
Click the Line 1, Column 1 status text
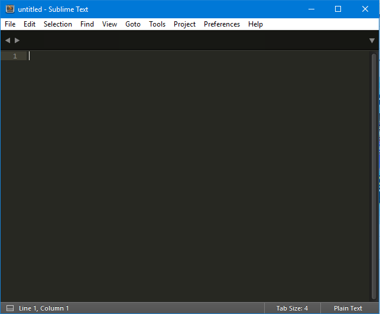point(44,308)
